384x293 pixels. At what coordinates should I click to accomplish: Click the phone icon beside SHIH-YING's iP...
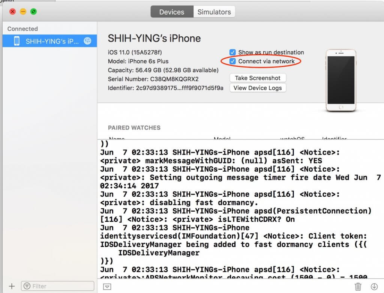[16, 41]
